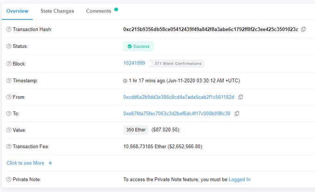This screenshot has height=192, width=315.
Task: Click the Private Note label
Action: [27, 179]
